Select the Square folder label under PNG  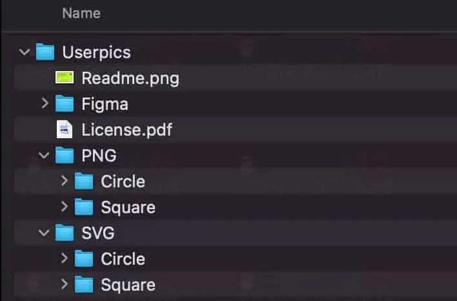tap(128, 207)
